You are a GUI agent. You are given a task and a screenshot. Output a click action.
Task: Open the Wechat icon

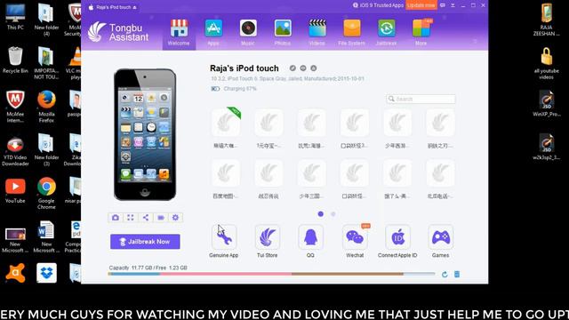point(355,237)
